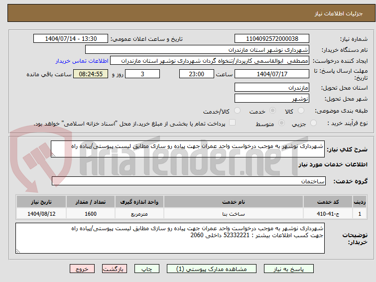Click the جزئیات اطلاعات نیاز page title
Image resolution: width=376 pixels, height=282 pixels.
(x=338, y=13)
